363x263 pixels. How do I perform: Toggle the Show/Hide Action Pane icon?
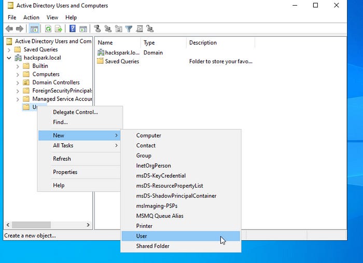tap(83, 29)
